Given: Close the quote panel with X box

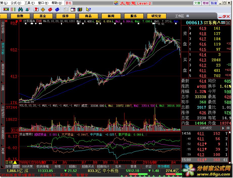Looking at the screenshot, I should pos(228,23).
